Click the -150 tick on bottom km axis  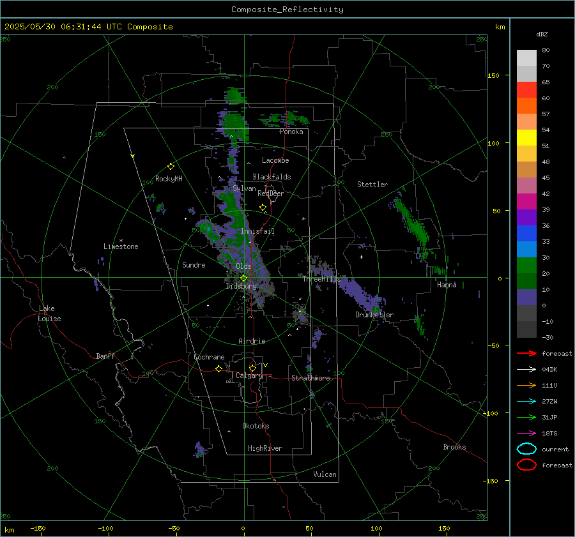pyautogui.click(x=38, y=528)
